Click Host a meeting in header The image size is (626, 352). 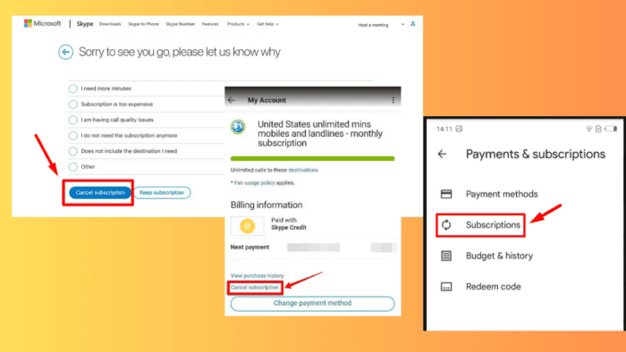373,25
